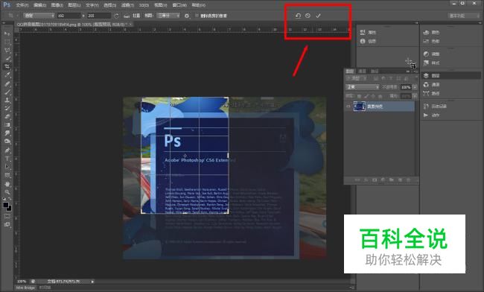This screenshot has height=292, width=484.
Task: Select the Eyedropper tool in the toolbox
Action: tap(7, 74)
